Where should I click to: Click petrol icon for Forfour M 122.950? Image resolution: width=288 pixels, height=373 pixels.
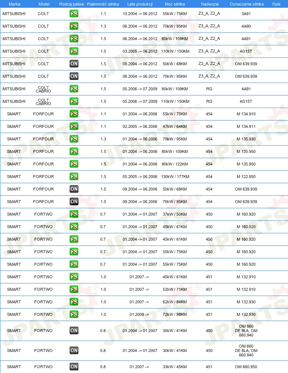click(74, 177)
